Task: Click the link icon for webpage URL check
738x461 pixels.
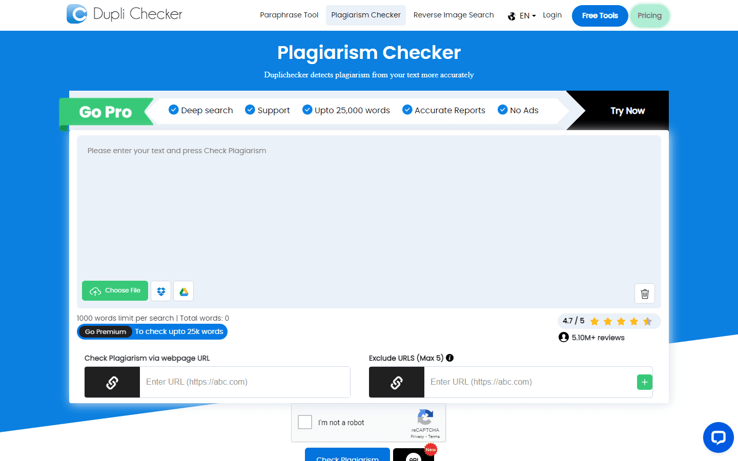Action: point(112,382)
